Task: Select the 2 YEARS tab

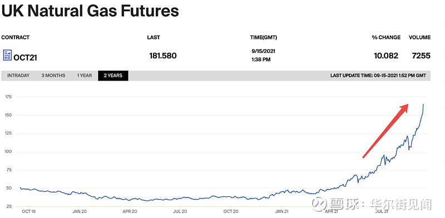Action: click(x=113, y=76)
